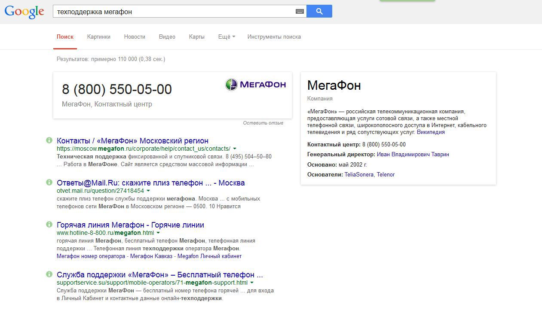Image resolution: width=542 pixels, height=313 pixels.
Task: Click the results count Результатов: примерно 110 000
Action: click(x=111, y=59)
